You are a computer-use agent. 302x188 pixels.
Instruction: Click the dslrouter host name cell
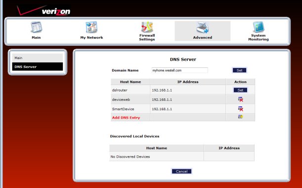(130, 90)
